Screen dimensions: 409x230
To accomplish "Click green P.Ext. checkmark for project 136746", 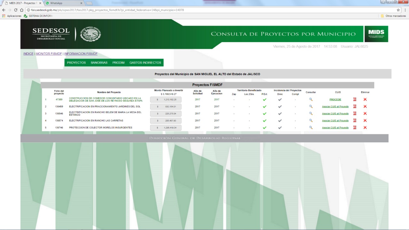I will 265,127.
